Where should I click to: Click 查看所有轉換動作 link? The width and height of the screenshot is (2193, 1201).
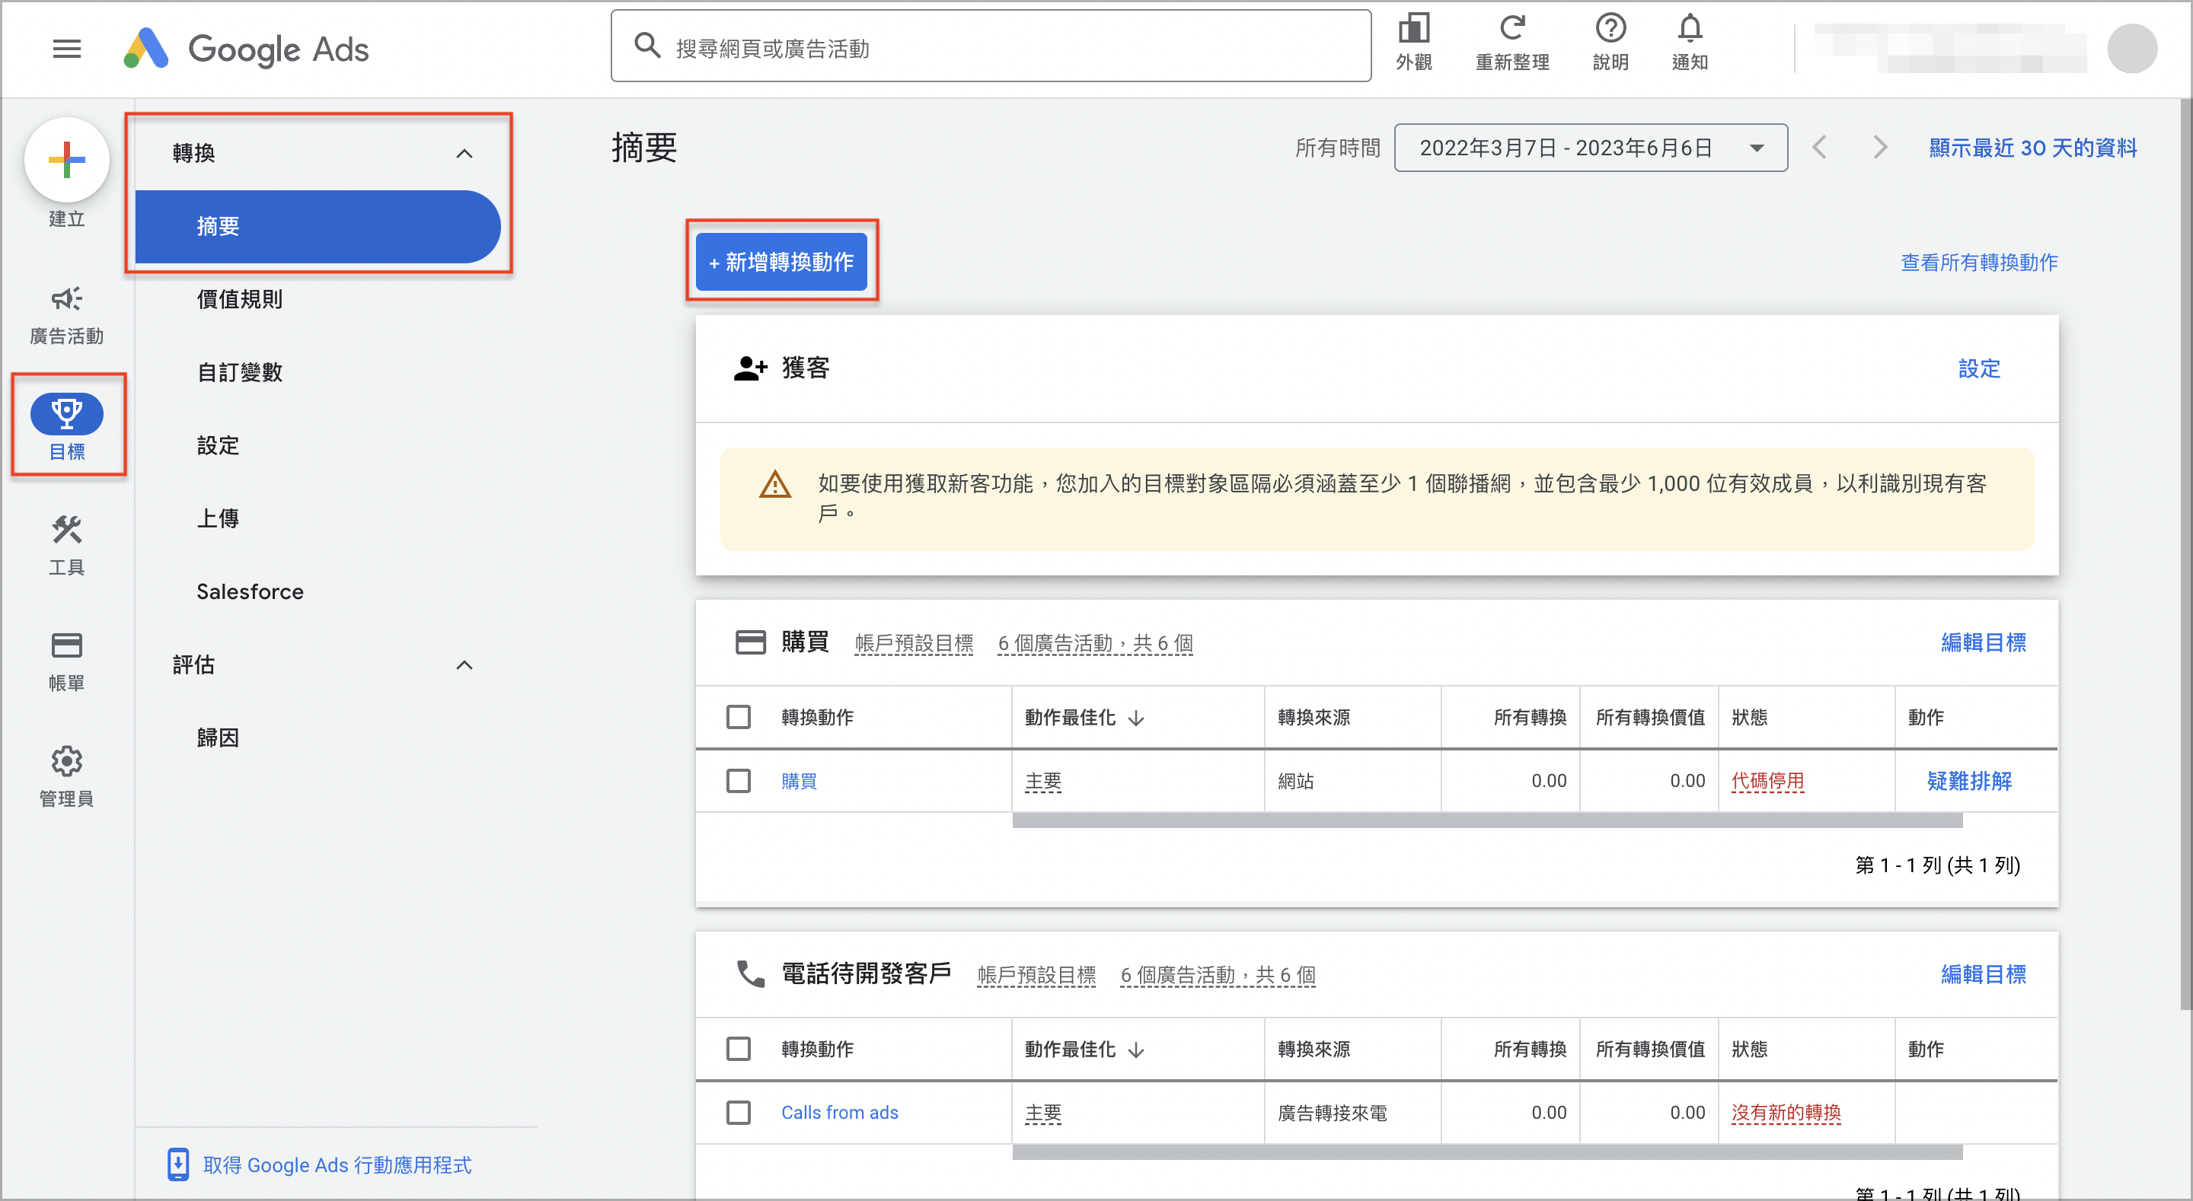[1978, 262]
